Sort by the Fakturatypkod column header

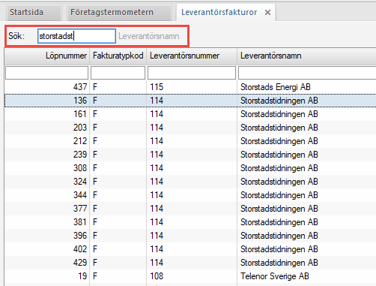pos(118,56)
